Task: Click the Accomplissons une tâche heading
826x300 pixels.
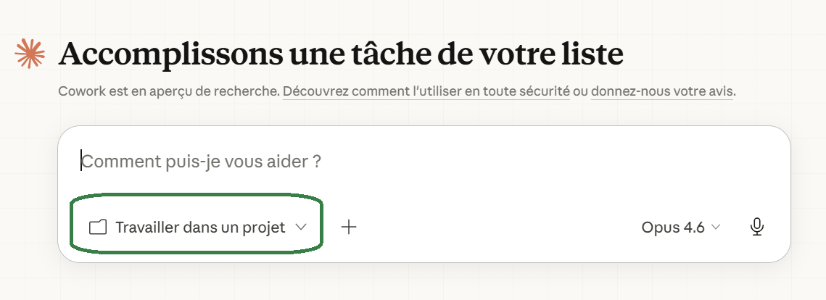Action: click(341, 54)
